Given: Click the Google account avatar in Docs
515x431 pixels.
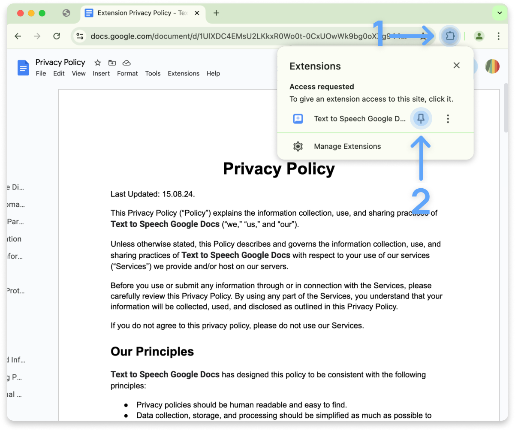Looking at the screenshot, I should (492, 66).
